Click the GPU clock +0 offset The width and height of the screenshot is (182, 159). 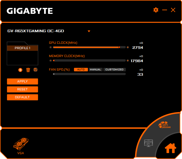(141, 43)
